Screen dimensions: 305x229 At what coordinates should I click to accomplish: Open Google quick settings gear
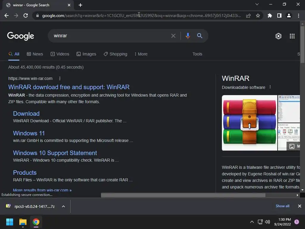click(x=278, y=36)
